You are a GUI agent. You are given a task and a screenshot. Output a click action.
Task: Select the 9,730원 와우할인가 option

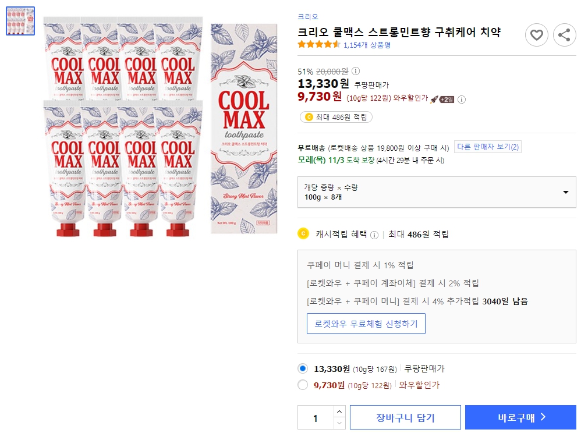[303, 385]
